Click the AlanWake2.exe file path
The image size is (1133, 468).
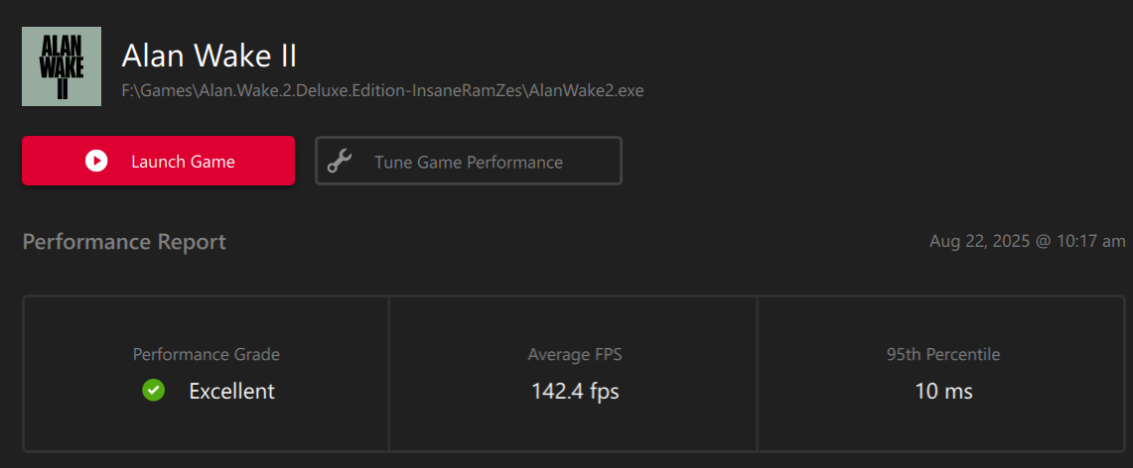[382, 90]
